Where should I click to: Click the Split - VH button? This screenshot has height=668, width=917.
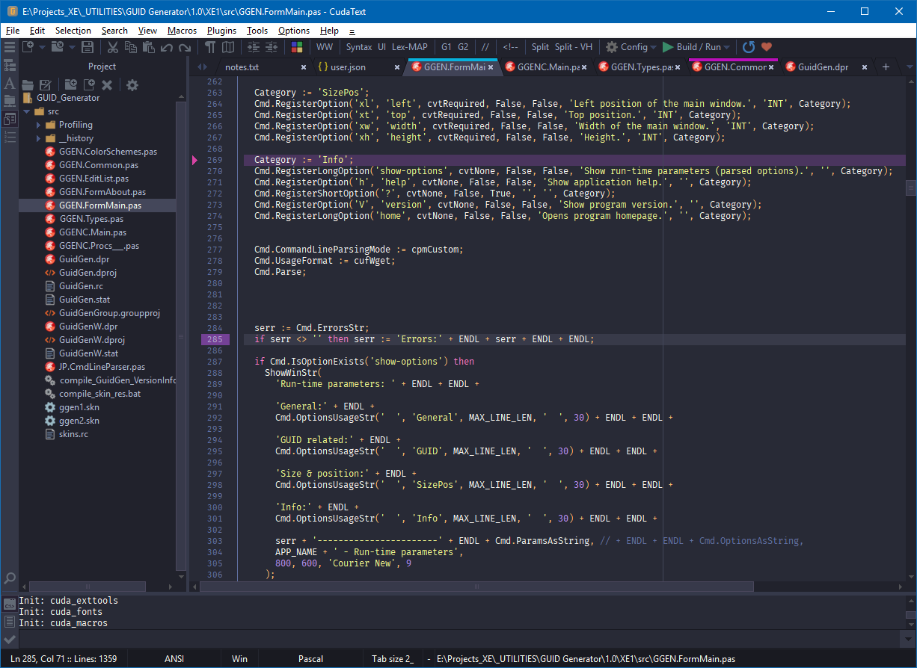(573, 47)
